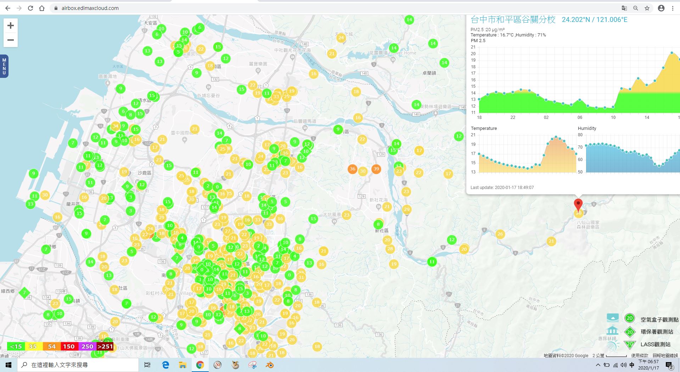This screenshot has height=372, width=680.
Task: Click the Google logo on the map
Action: (x=13, y=353)
